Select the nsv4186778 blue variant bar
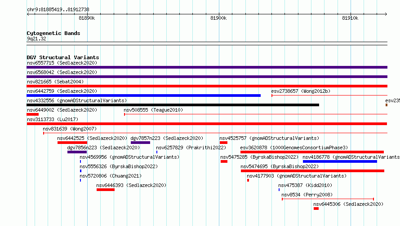Viewport: 400px width, 226px height. 340,161
